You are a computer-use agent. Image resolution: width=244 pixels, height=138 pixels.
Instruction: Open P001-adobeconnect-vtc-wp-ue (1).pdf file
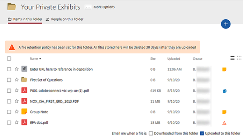(x=59, y=91)
